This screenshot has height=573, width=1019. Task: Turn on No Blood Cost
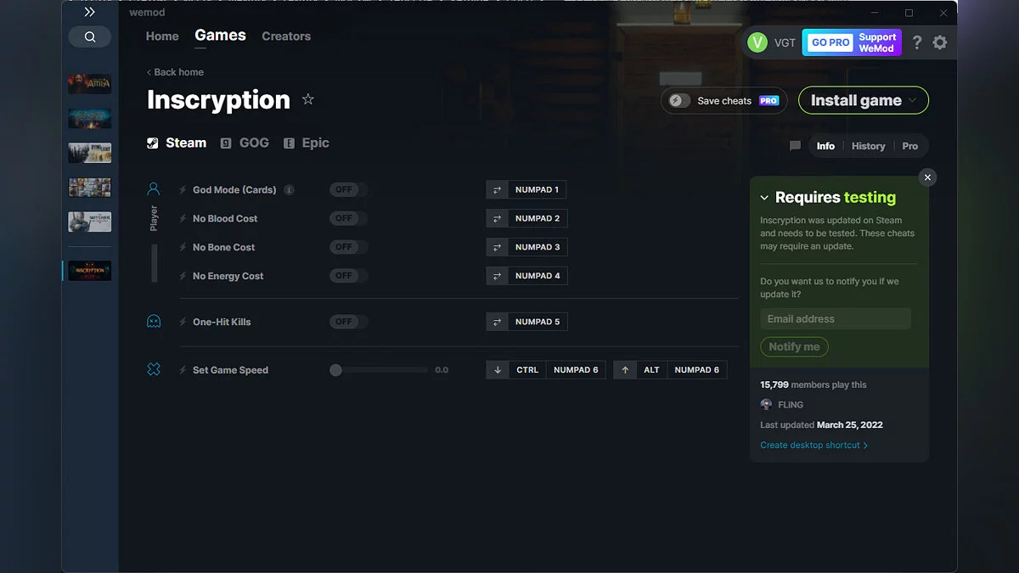click(347, 218)
